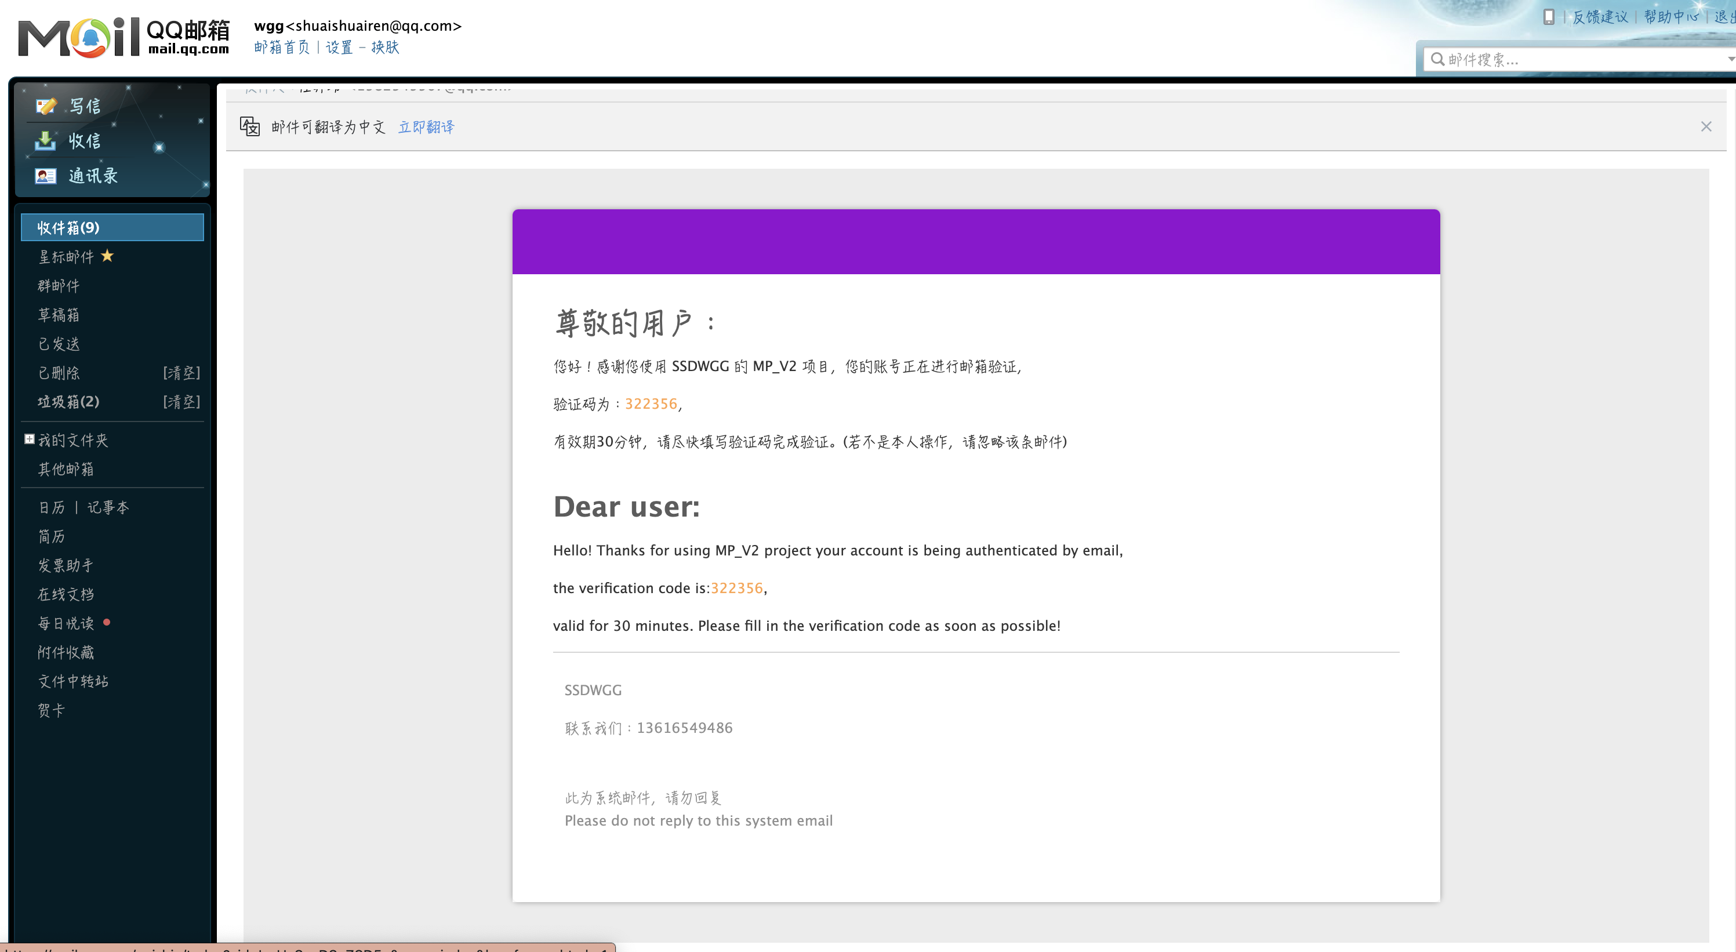Open the search options dropdown arrow
The height and width of the screenshot is (952, 1736).
[1730, 59]
